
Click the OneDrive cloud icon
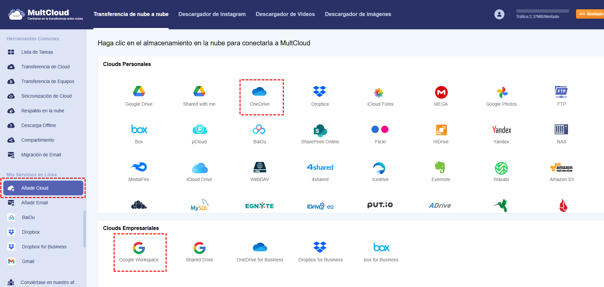point(260,91)
